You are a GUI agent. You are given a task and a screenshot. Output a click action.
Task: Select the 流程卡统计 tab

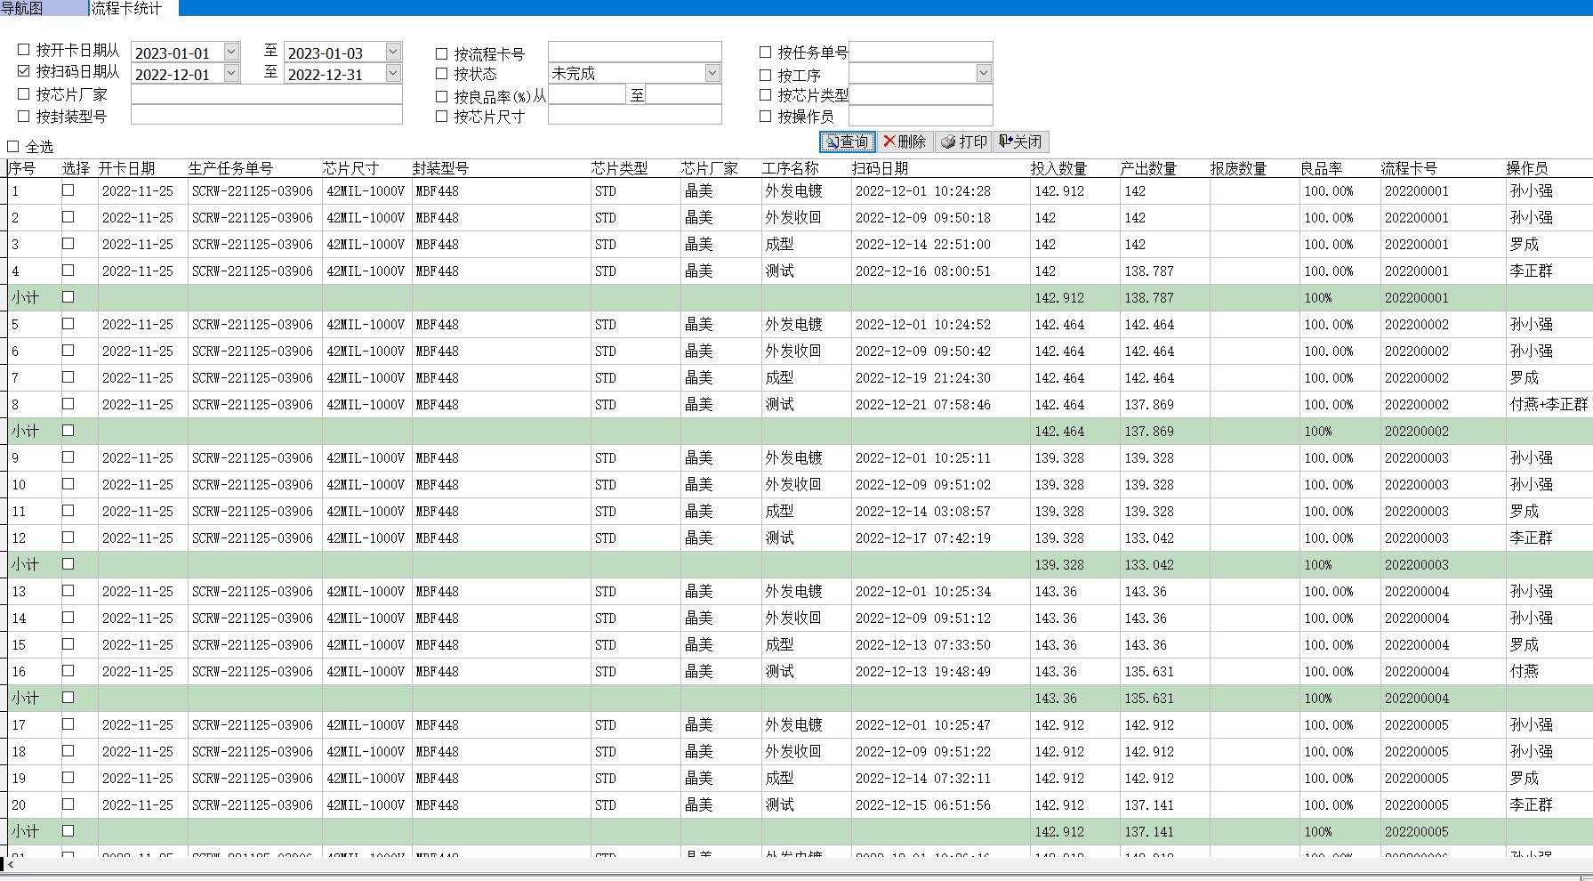pos(126,8)
